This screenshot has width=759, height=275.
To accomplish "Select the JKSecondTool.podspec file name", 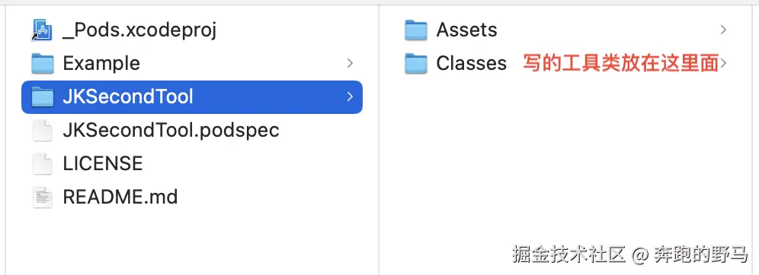I will (x=171, y=131).
